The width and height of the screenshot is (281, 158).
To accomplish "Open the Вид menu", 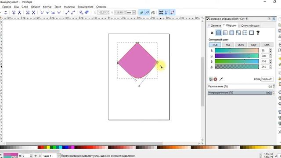I will 16,7.
